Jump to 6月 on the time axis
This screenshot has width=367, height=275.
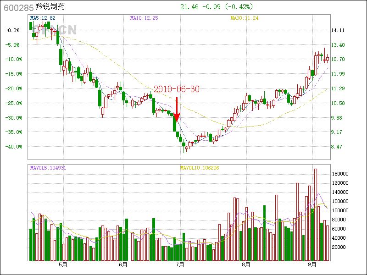pos(122,265)
